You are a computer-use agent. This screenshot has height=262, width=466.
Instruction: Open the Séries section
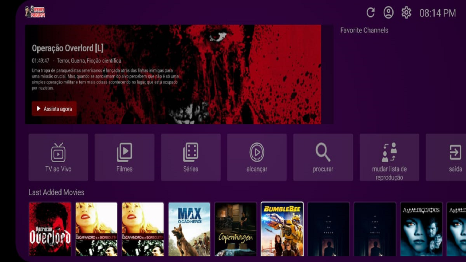pos(191,157)
